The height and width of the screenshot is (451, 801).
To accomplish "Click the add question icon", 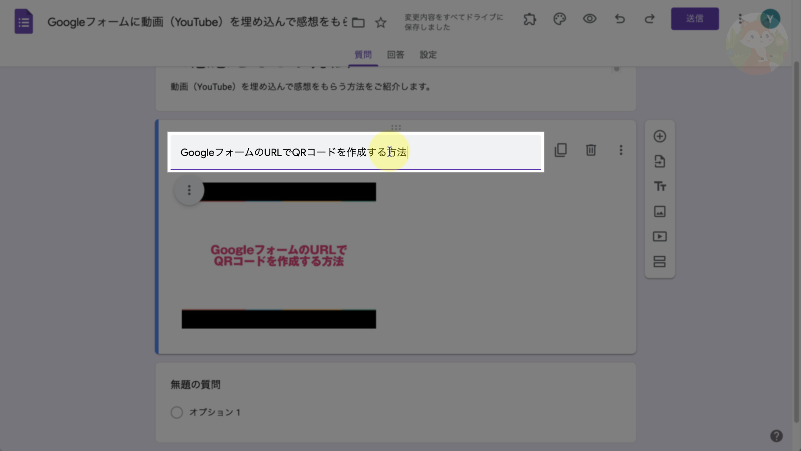I will tap(659, 137).
